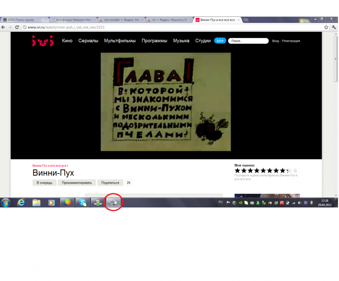339x281 pixels.
Task: Follow the Винни-Пух и все-все-все breadcrumb link
Action: (50, 166)
